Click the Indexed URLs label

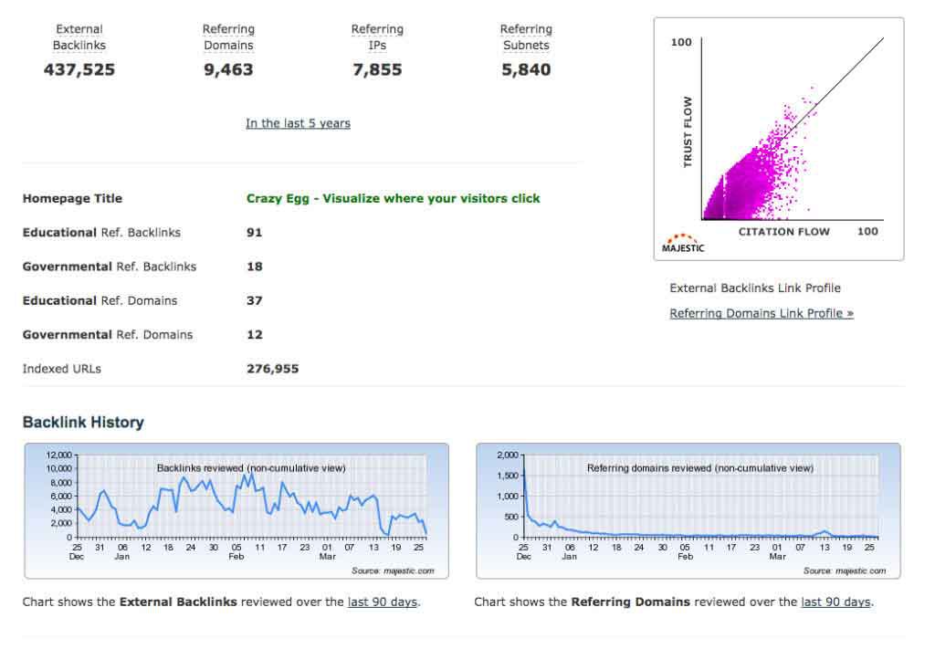coord(62,369)
